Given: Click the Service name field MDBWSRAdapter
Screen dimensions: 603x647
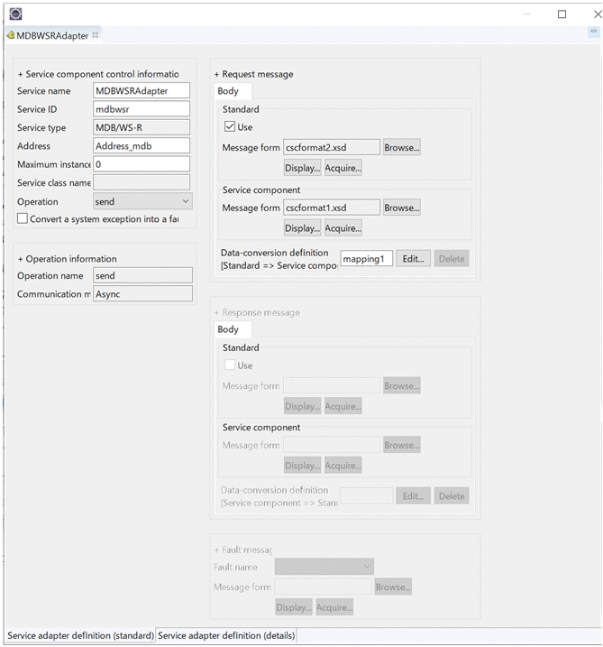Looking at the screenshot, I should coord(142,91).
